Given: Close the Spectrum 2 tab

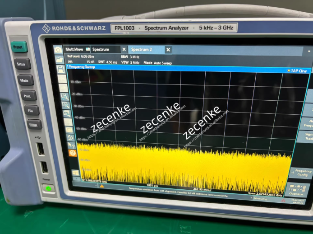Looking at the screenshot, I should (x=168, y=50).
